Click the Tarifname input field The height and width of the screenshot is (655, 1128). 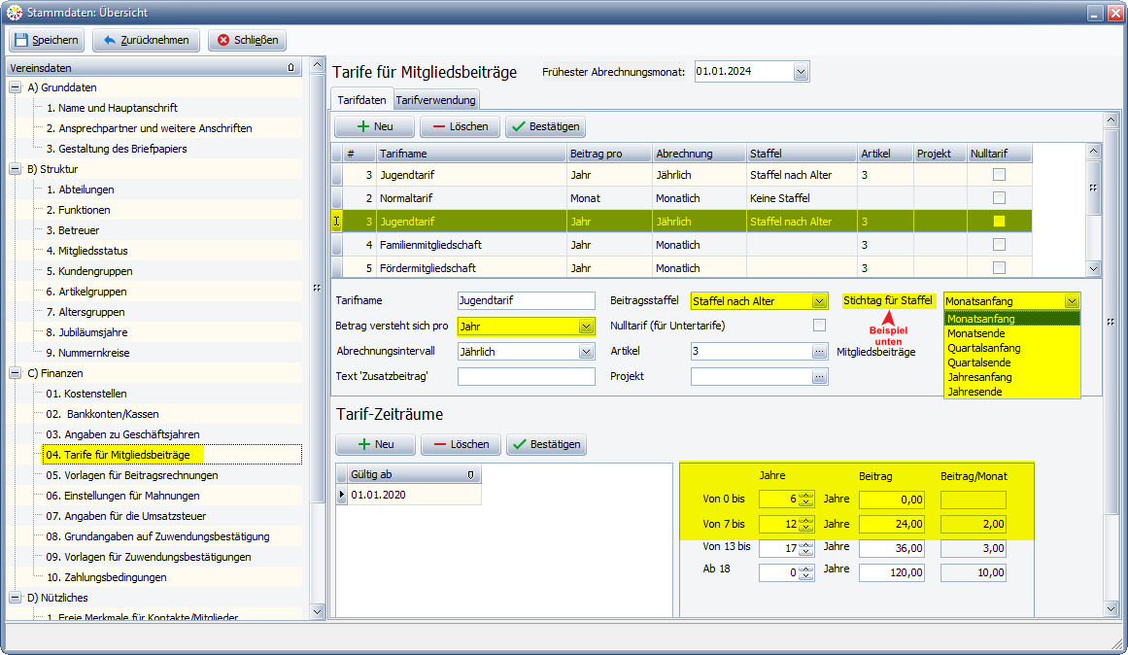tap(526, 301)
